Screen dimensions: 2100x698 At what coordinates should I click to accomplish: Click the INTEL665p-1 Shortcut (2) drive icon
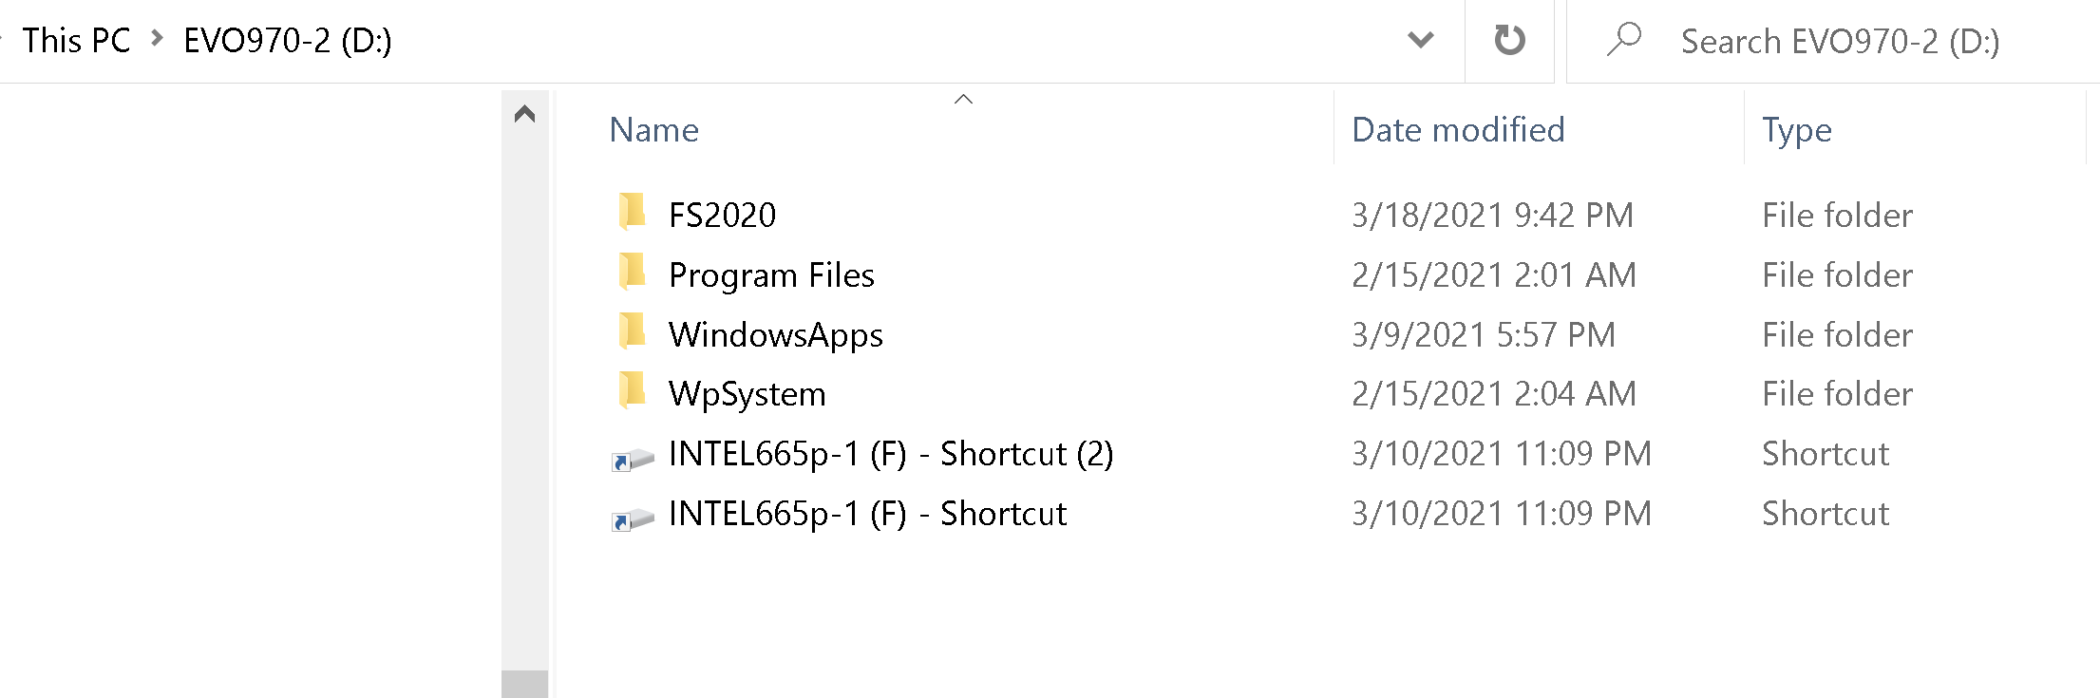633,460
